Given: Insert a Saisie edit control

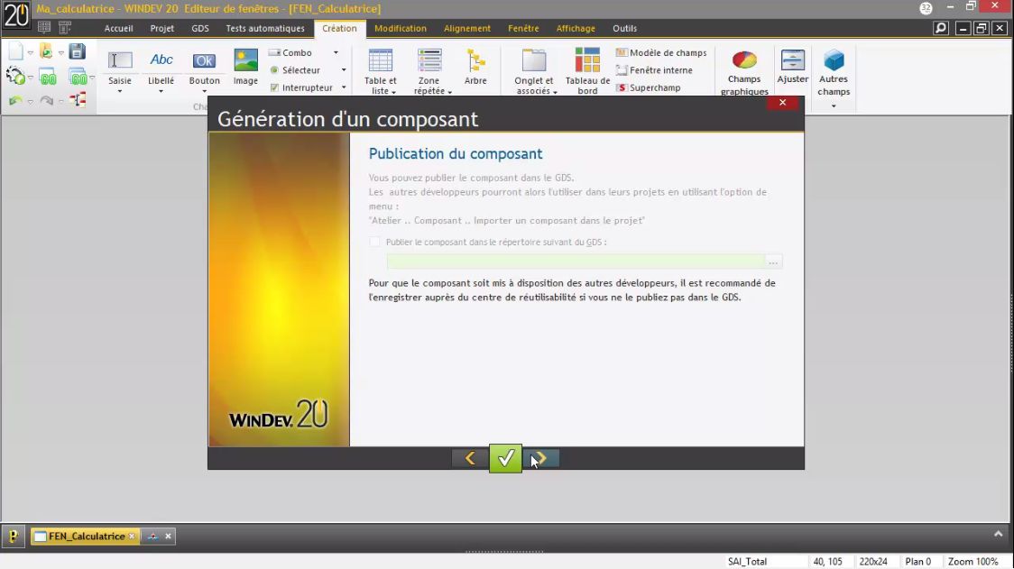Looking at the screenshot, I should click(120, 68).
